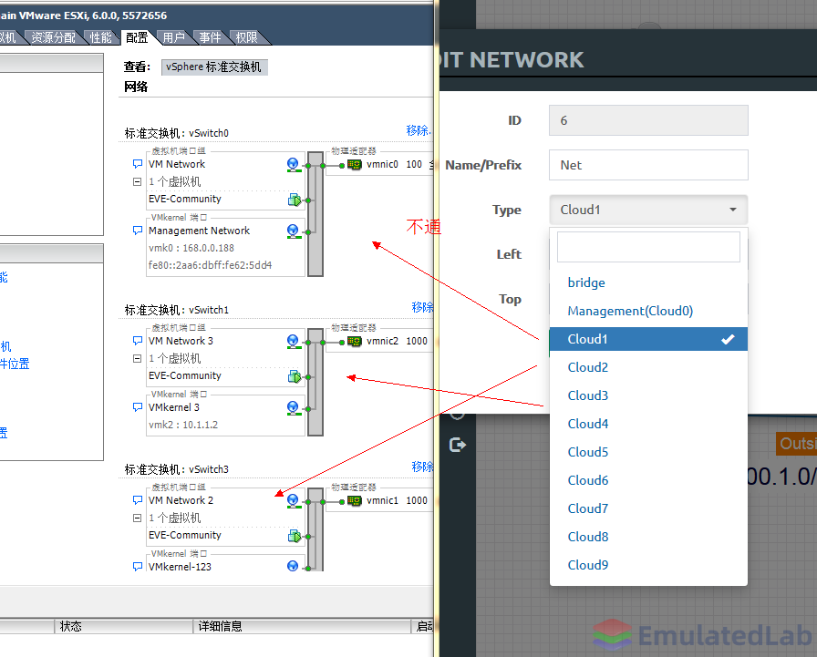Click EVE-Community VM icon under vSwitch3

coord(295,536)
